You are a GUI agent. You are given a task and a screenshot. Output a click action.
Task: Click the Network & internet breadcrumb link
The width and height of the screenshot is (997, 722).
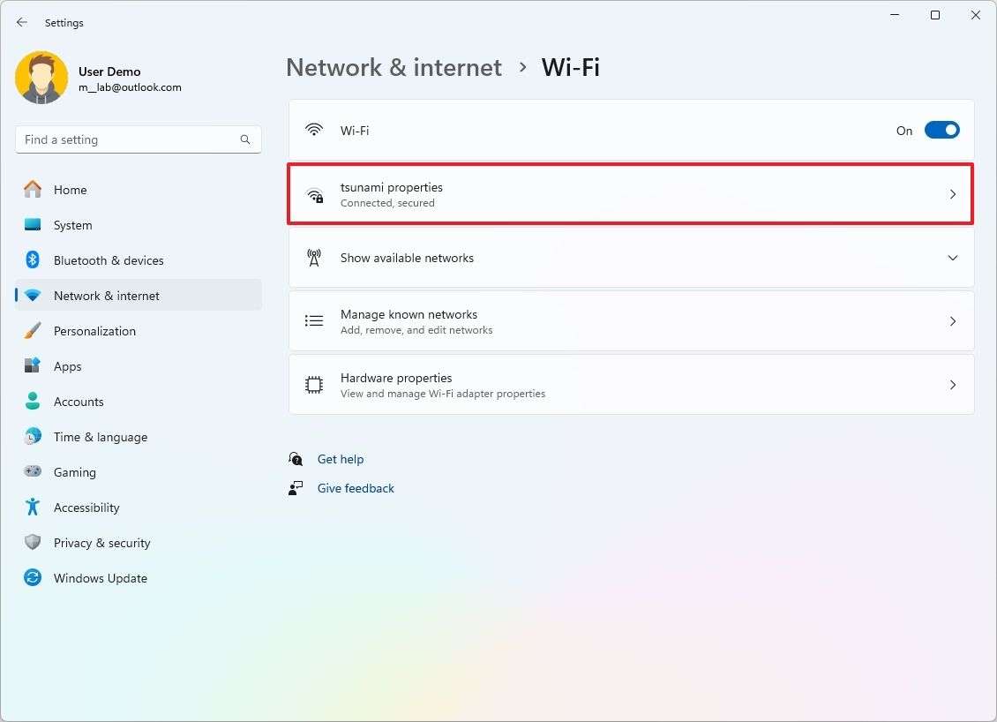[x=394, y=67]
